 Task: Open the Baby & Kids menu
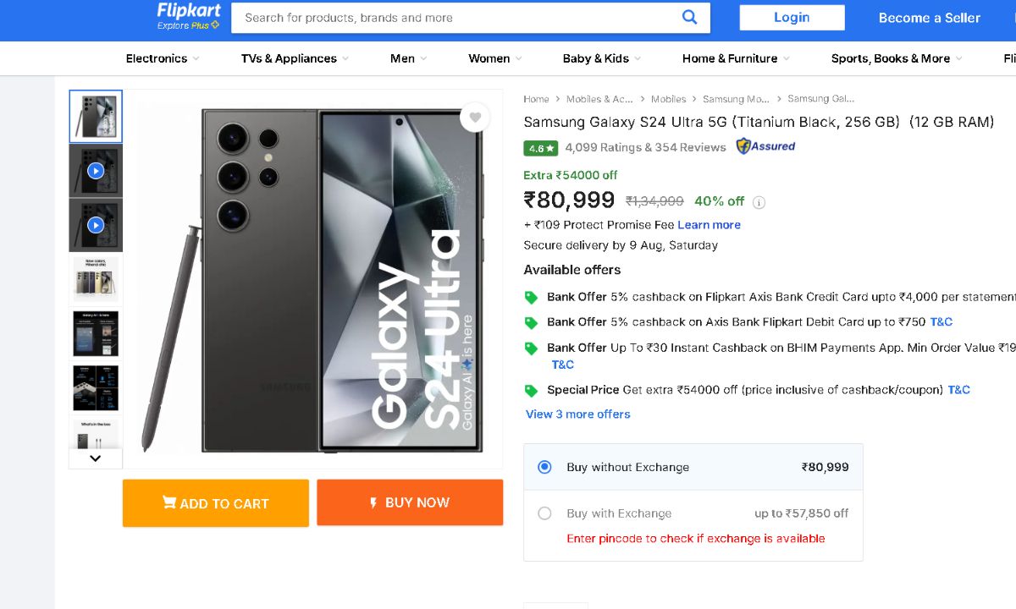[x=601, y=58]
